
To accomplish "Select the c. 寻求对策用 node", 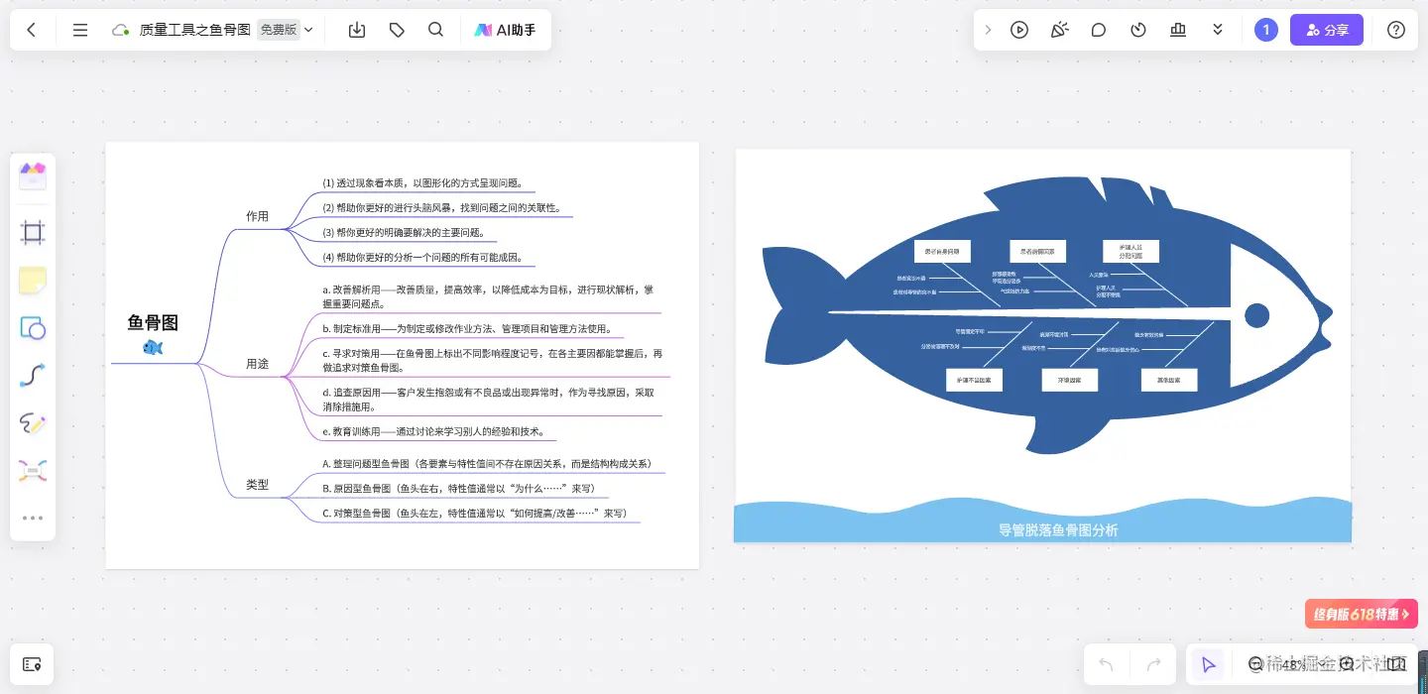I will click(x=493, y=360).
